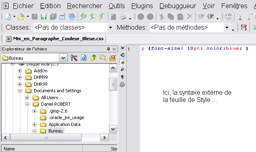Viewport: 256px width, 152px height.
Task: Click the go-up-folder arrow icon
Action: (93, 58)
